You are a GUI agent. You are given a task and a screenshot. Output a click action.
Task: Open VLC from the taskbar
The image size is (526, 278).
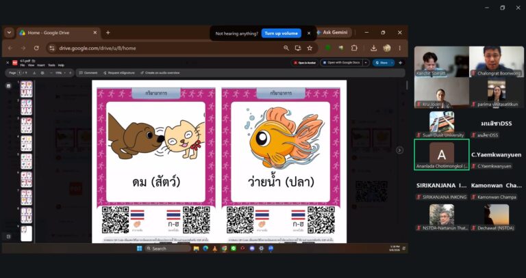[215, 248]
